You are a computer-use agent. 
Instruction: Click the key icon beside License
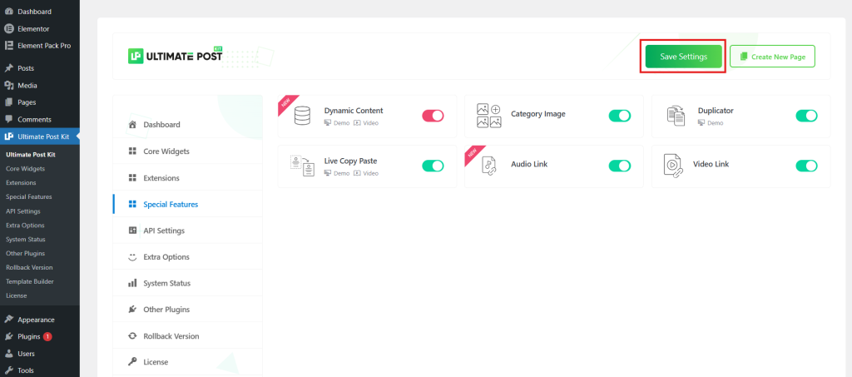click(132, 362)
